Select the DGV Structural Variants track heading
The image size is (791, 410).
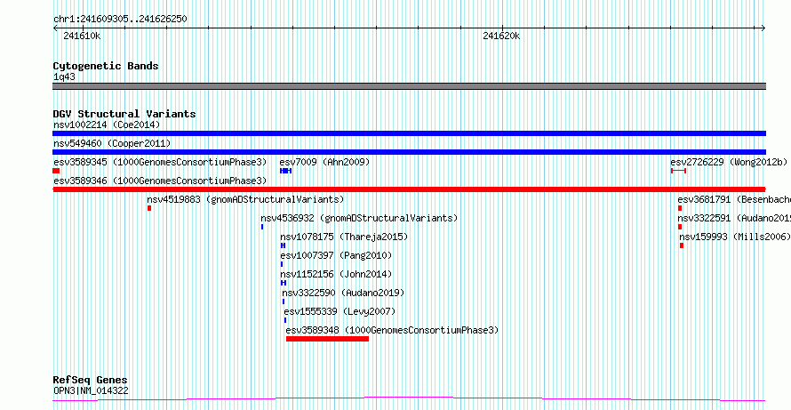pos(124,114)
